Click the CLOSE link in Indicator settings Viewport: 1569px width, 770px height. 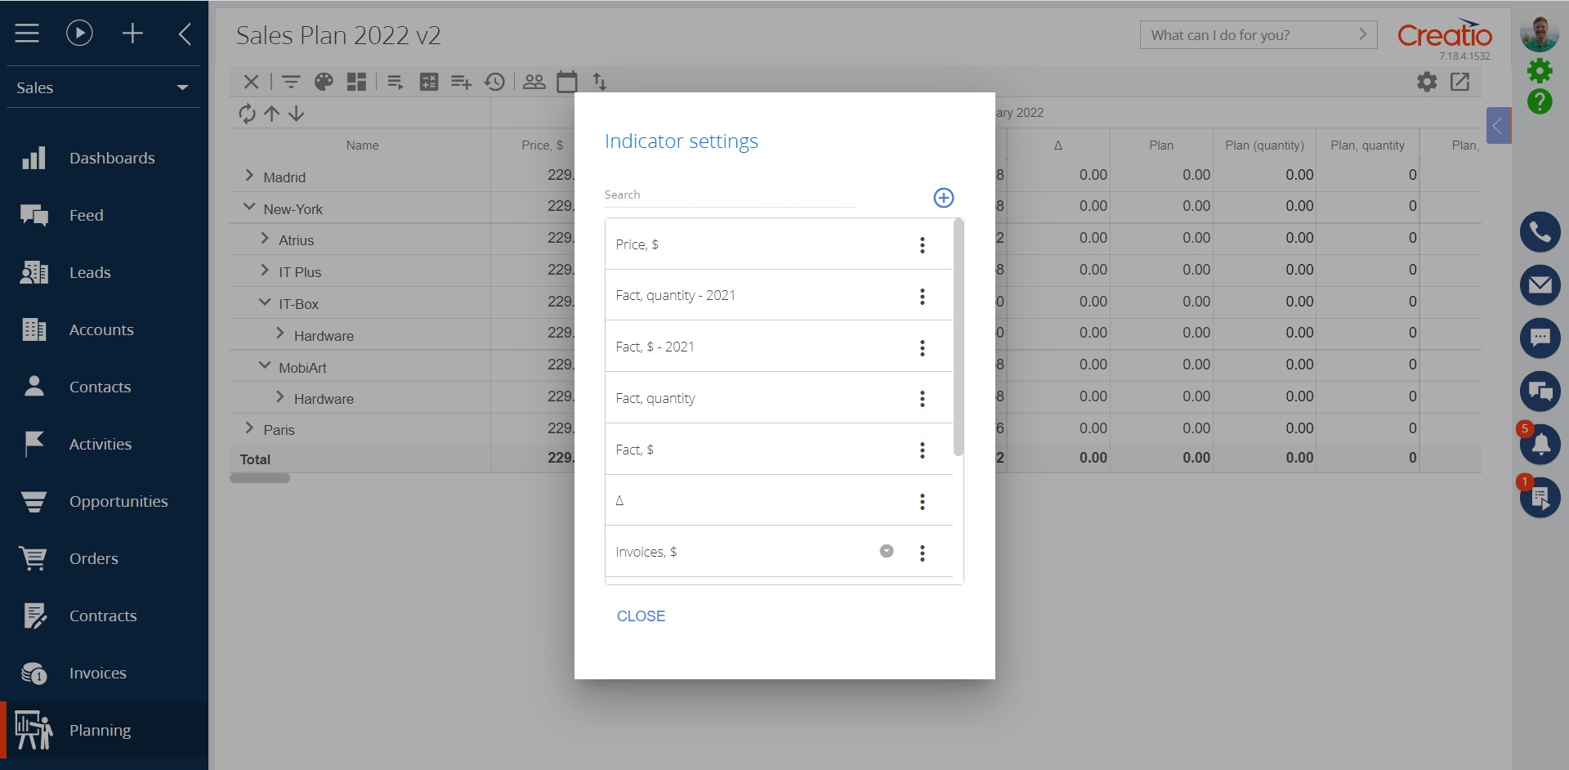pos(641,616)
